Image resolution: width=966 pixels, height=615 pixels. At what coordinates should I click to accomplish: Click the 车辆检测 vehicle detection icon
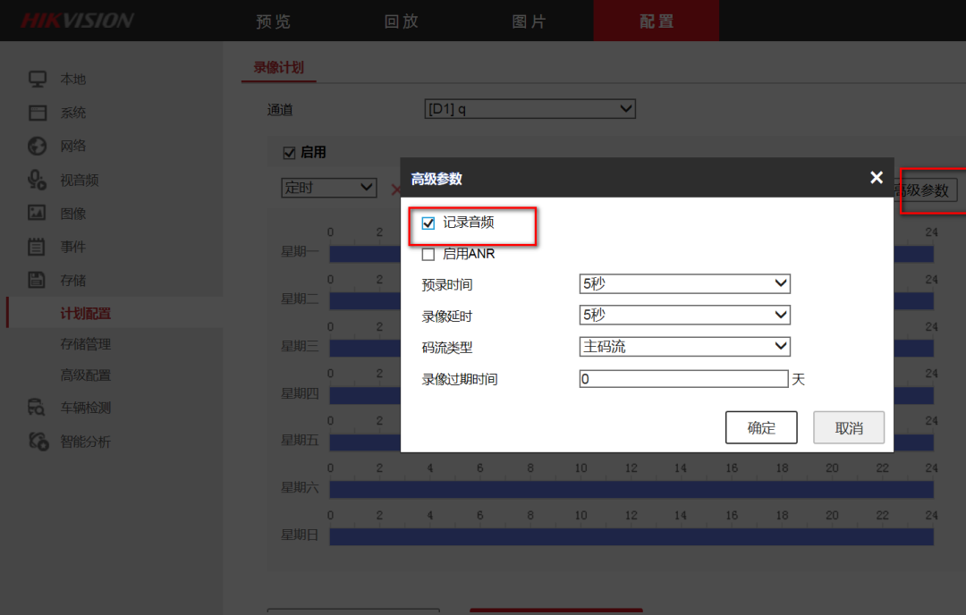[x=37, y=408]
